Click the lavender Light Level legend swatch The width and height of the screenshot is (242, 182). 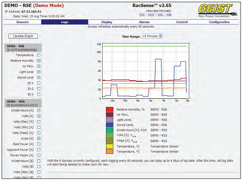pos(110,120)
